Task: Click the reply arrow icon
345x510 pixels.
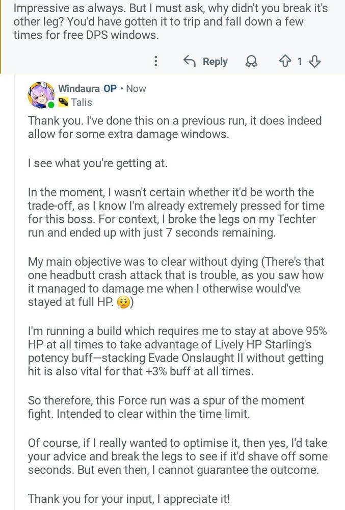Action: coord(190,62)
